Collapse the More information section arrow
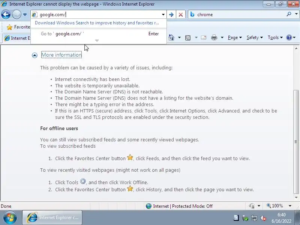The height and width of the screenshot is (225, 300). pos(34,55)
